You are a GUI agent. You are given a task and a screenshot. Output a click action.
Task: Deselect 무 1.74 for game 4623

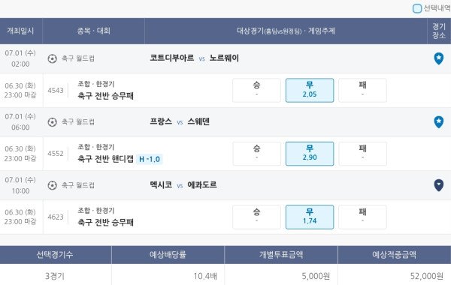pyautogui.click(x=310, y=217)
